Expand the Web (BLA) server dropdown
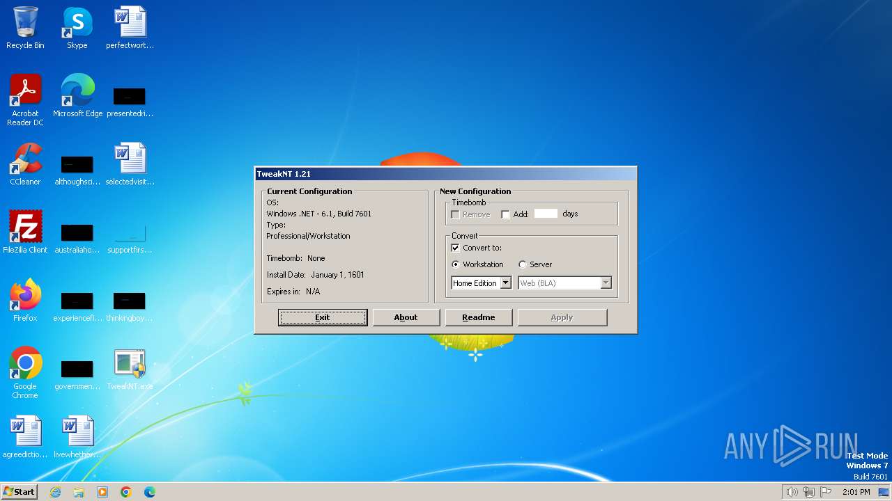This screenshot has width=892, height=501. (606, 283)
